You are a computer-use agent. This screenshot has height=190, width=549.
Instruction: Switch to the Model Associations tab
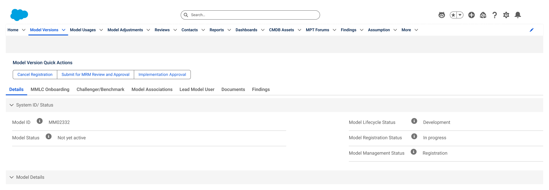[x=152, y=90]
